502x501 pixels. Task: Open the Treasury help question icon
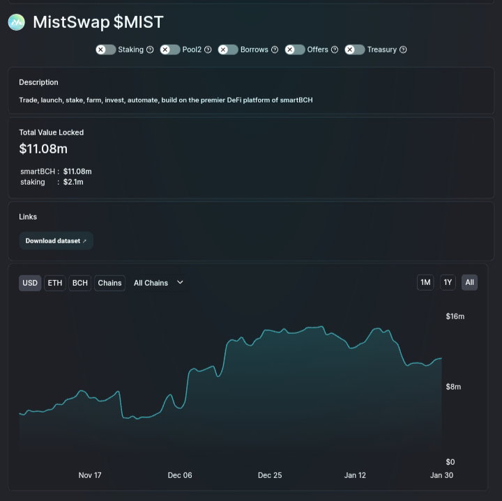pyautogui.click(x=404, y=49)
